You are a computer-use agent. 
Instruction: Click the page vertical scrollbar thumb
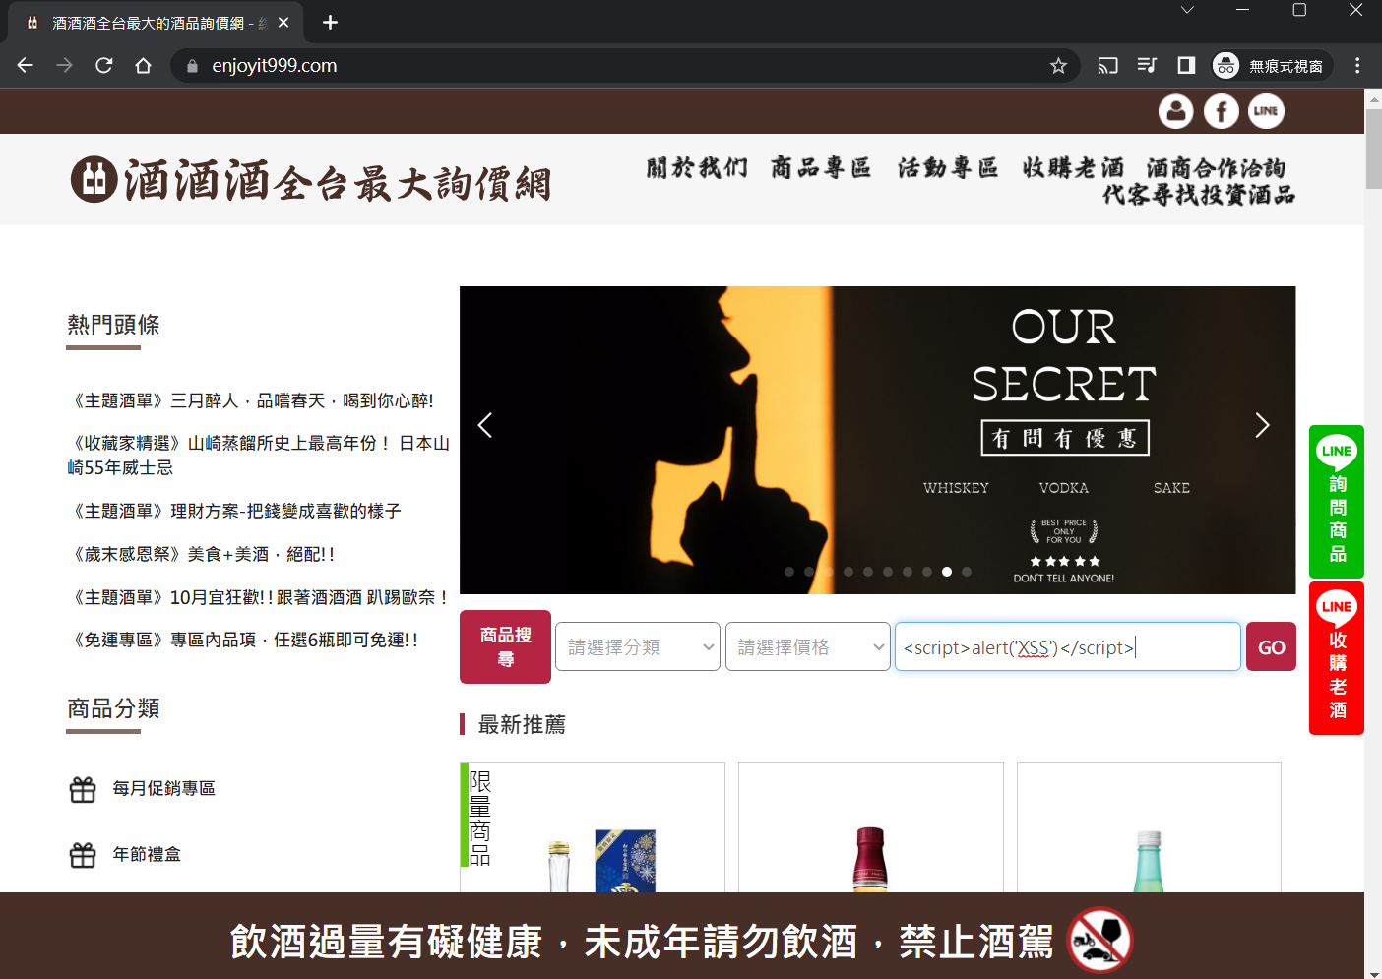click(1373, 148)
